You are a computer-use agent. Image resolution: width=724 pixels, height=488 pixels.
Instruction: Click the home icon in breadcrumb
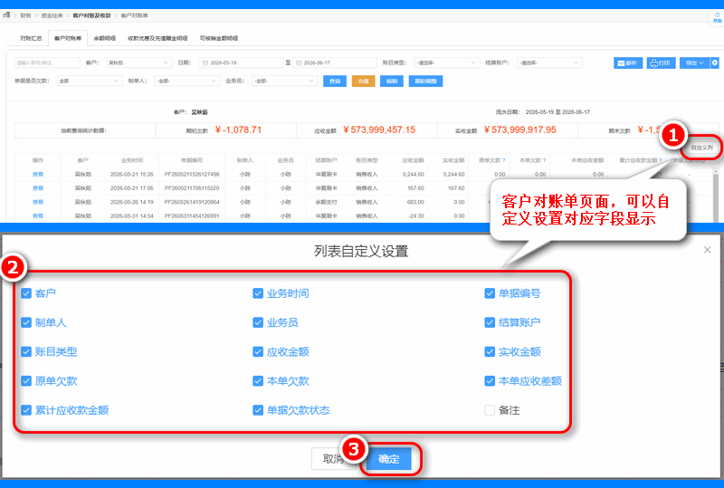[x=6, y=15]
